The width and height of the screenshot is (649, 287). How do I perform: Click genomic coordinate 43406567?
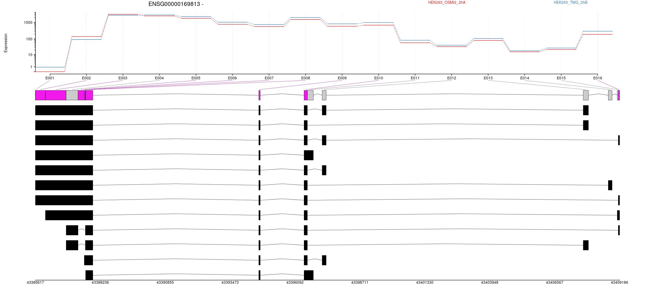555,282
